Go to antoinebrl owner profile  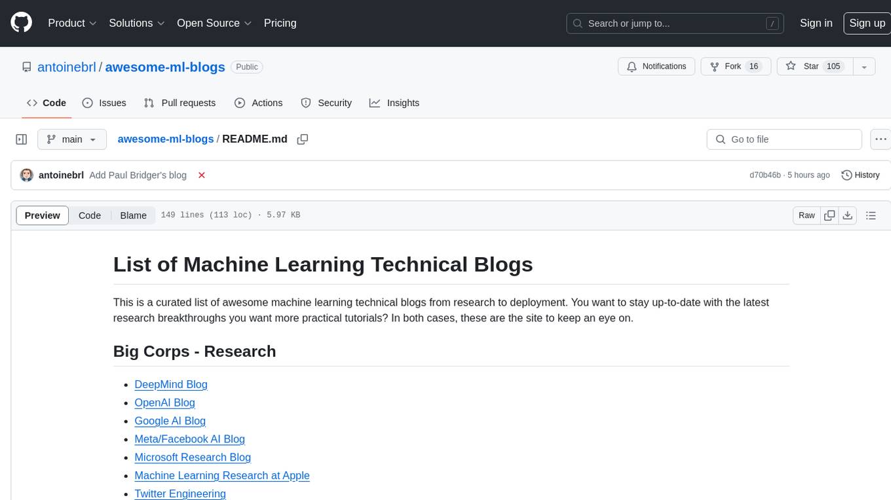[67, 67]
